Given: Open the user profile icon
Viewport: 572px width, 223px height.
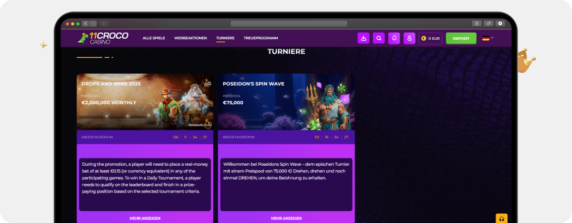Looking at the screenshot, I should [409, 38].
